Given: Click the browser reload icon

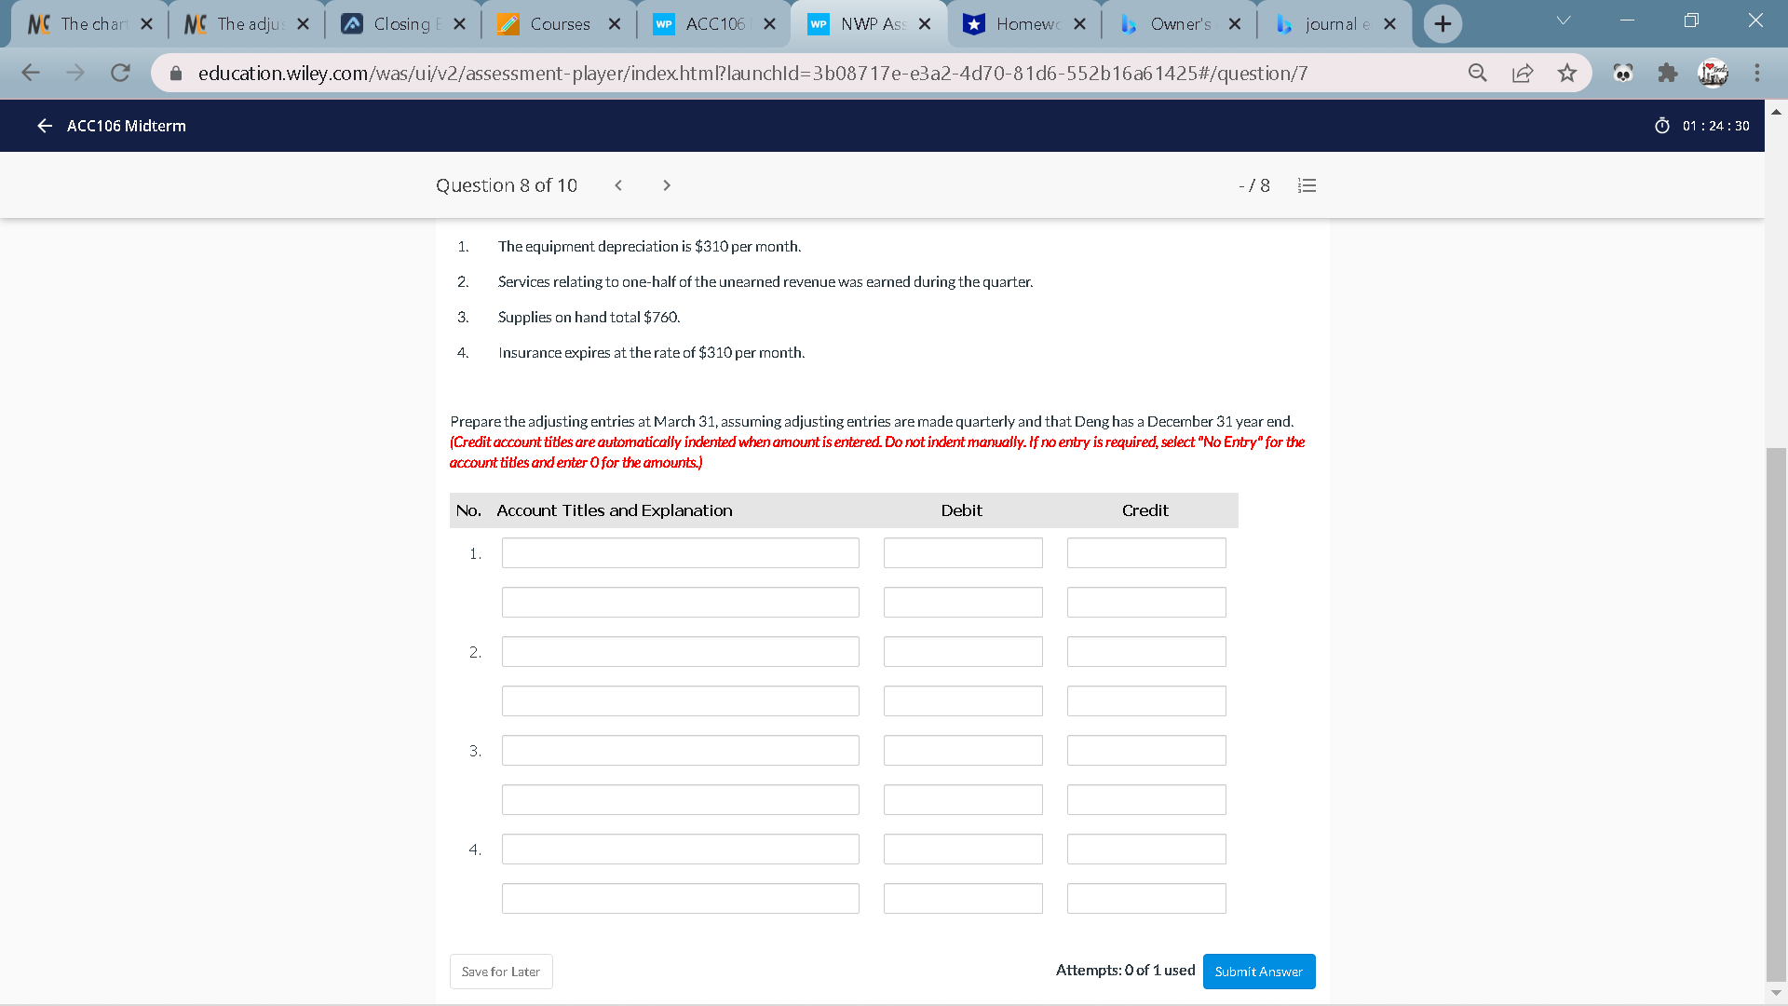Looking at the screenshot, I should (x=120, y=73).
